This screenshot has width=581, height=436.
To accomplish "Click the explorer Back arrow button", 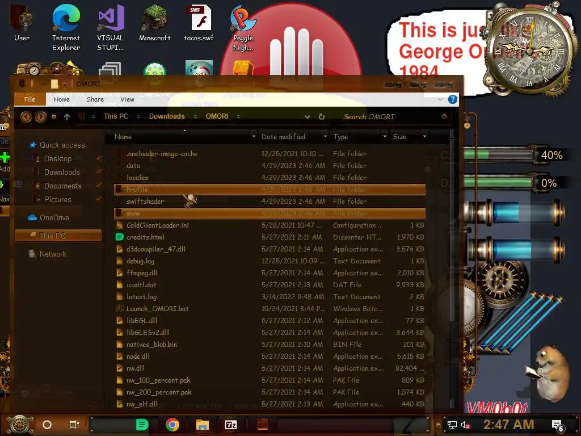I will (x=26, y=117).
